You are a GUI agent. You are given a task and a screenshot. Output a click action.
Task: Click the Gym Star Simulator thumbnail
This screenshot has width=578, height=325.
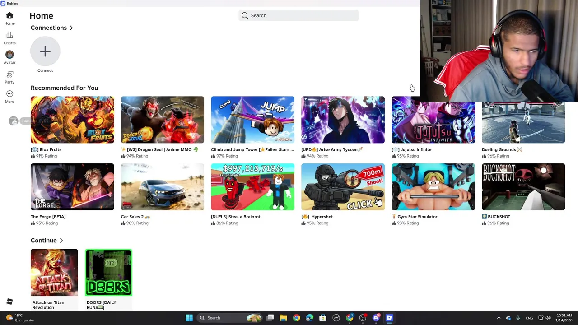433,187
